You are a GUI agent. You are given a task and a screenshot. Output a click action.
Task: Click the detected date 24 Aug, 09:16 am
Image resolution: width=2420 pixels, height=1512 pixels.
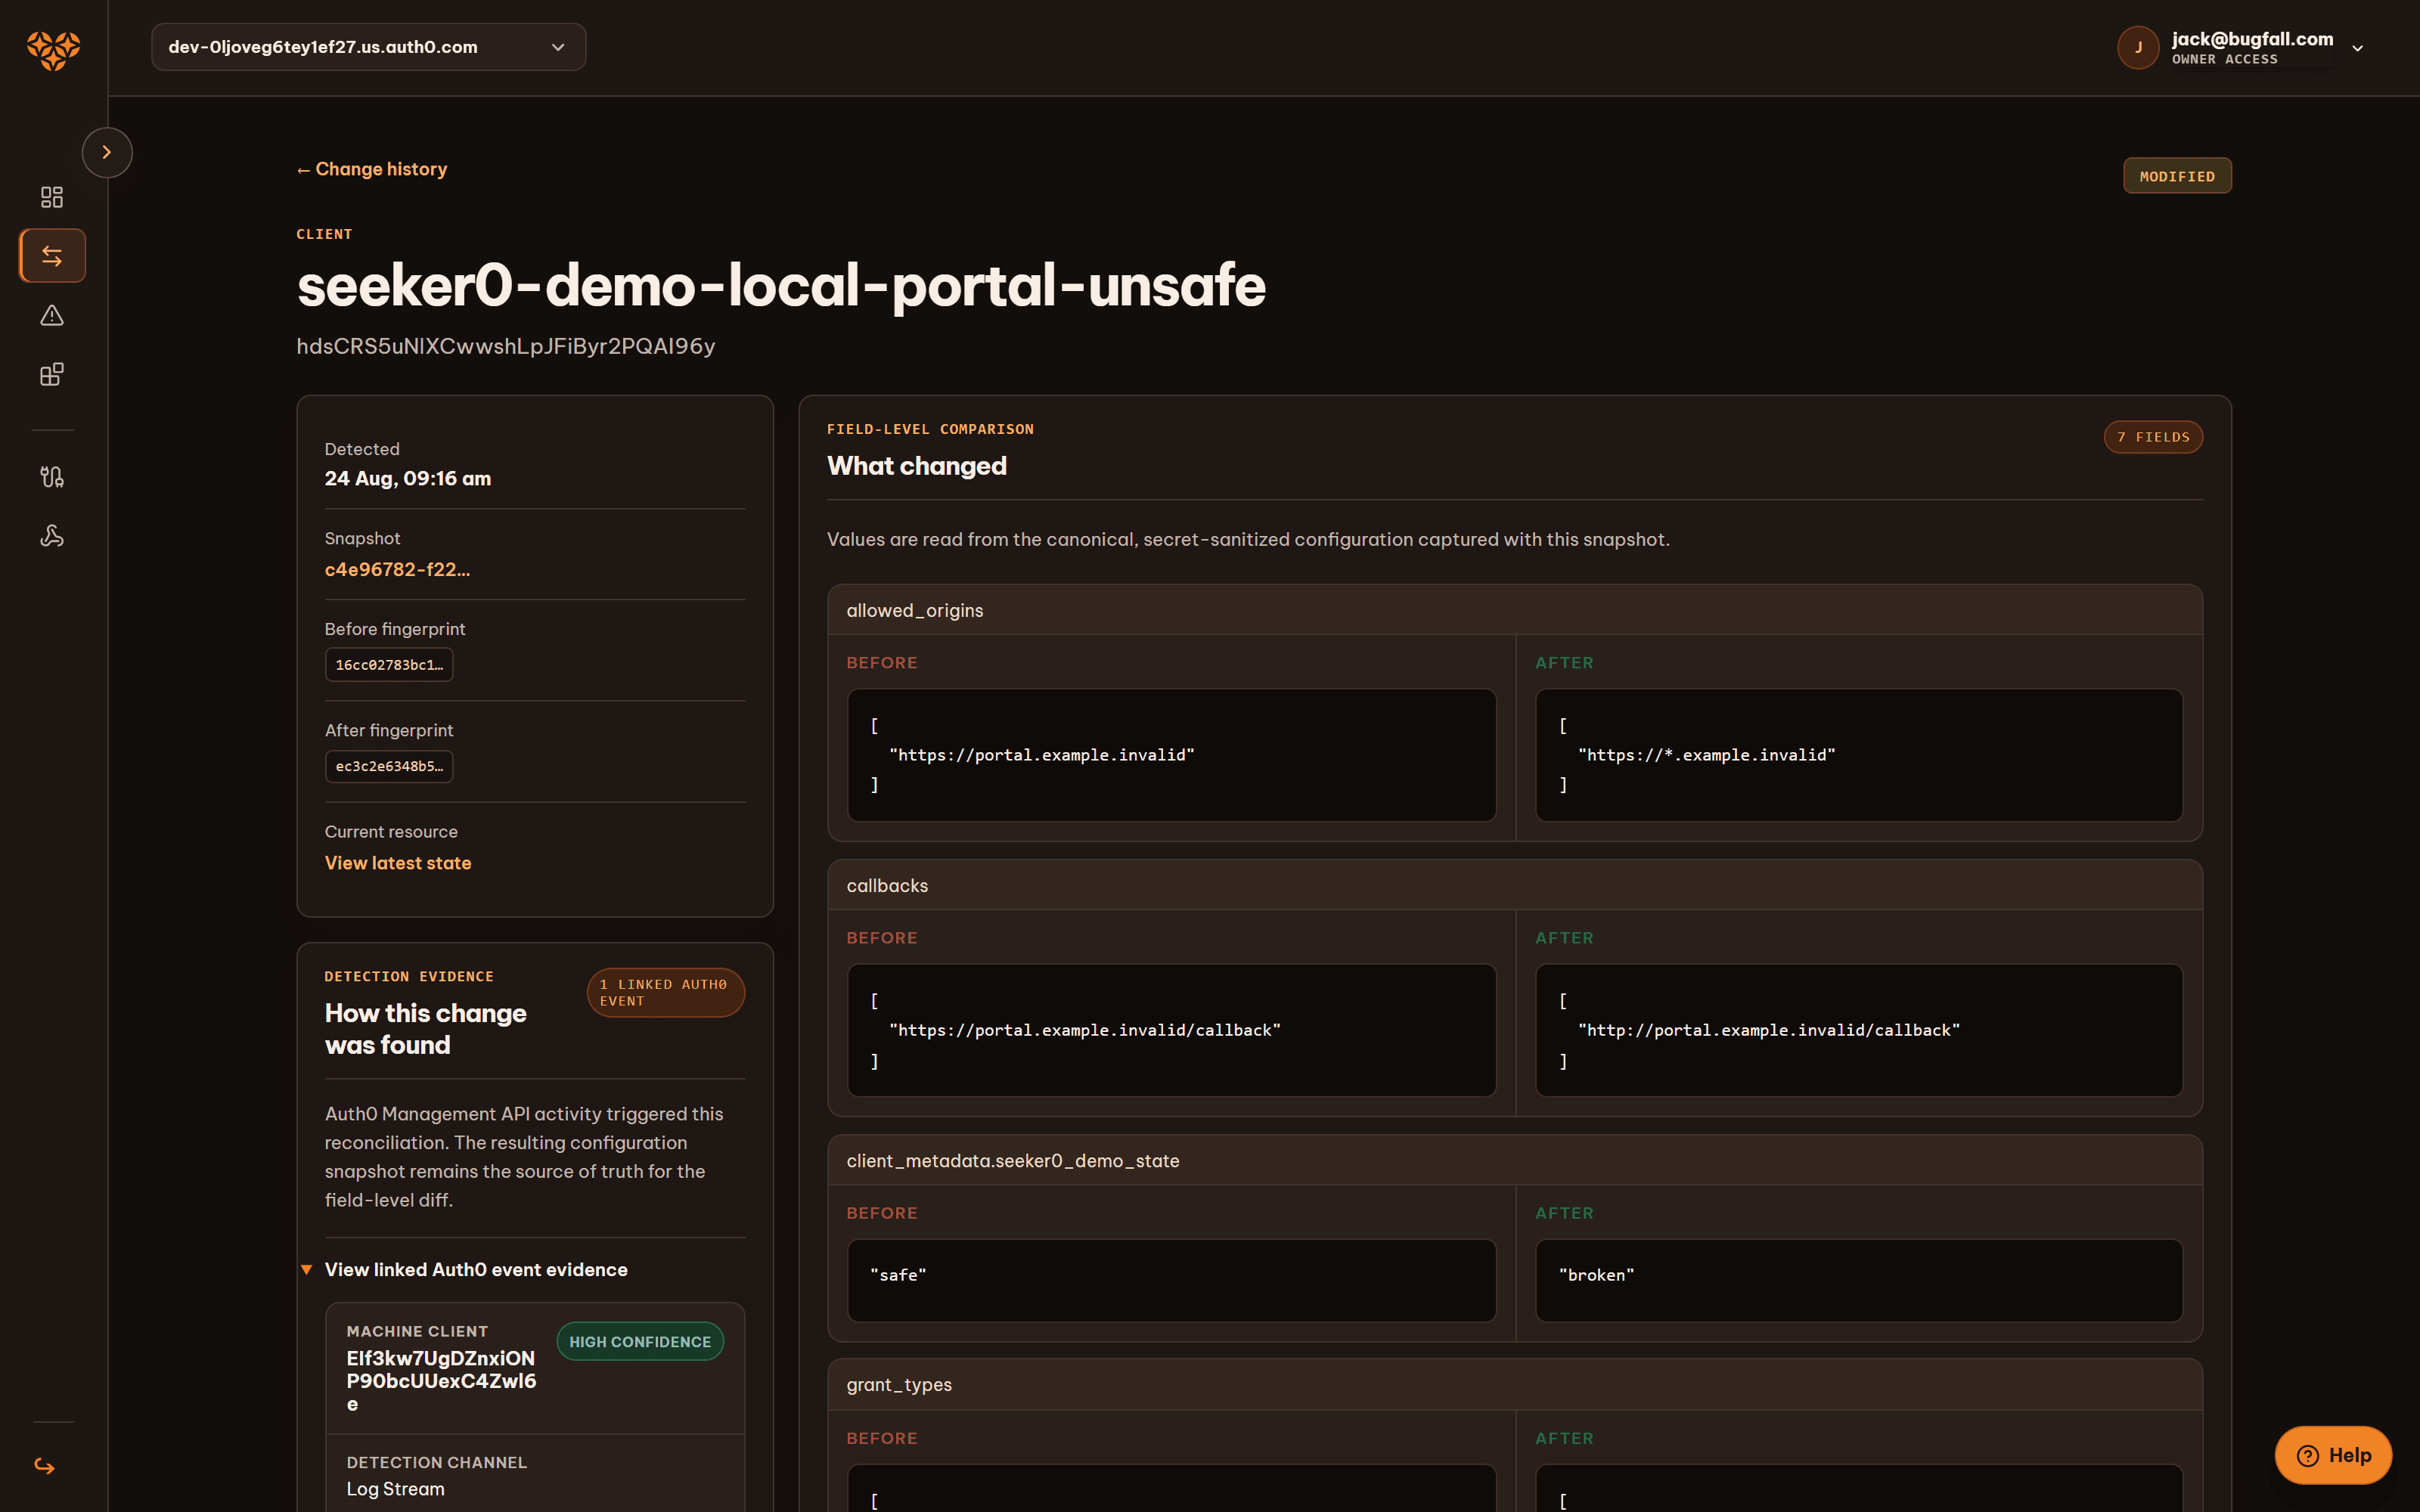408,478
